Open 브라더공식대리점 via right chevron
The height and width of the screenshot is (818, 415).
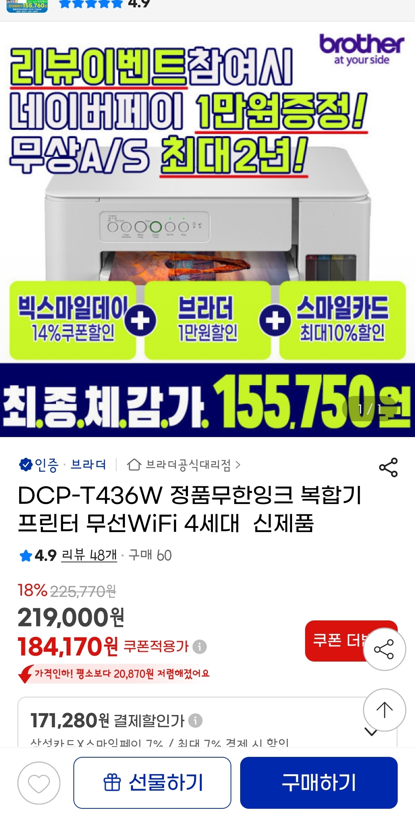238,465
